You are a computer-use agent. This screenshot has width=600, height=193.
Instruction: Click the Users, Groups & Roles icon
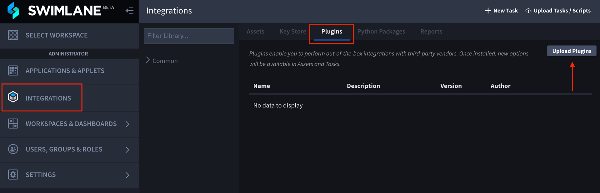tap(13, 149)
